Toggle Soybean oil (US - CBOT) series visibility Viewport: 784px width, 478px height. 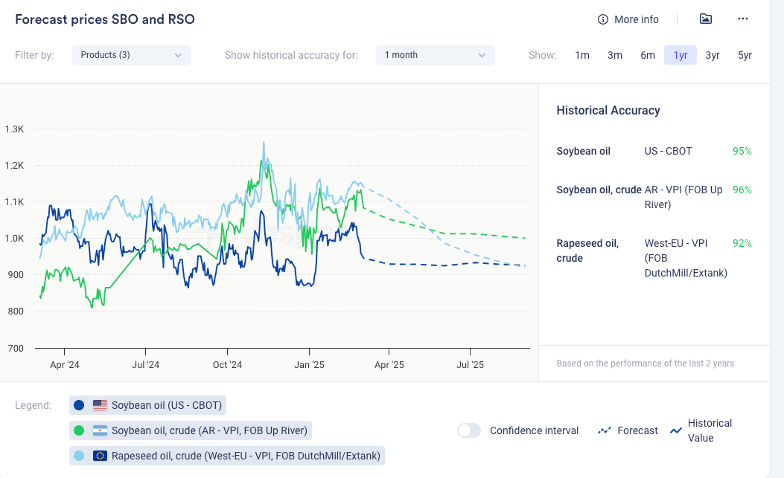click(x=167, y=405)
